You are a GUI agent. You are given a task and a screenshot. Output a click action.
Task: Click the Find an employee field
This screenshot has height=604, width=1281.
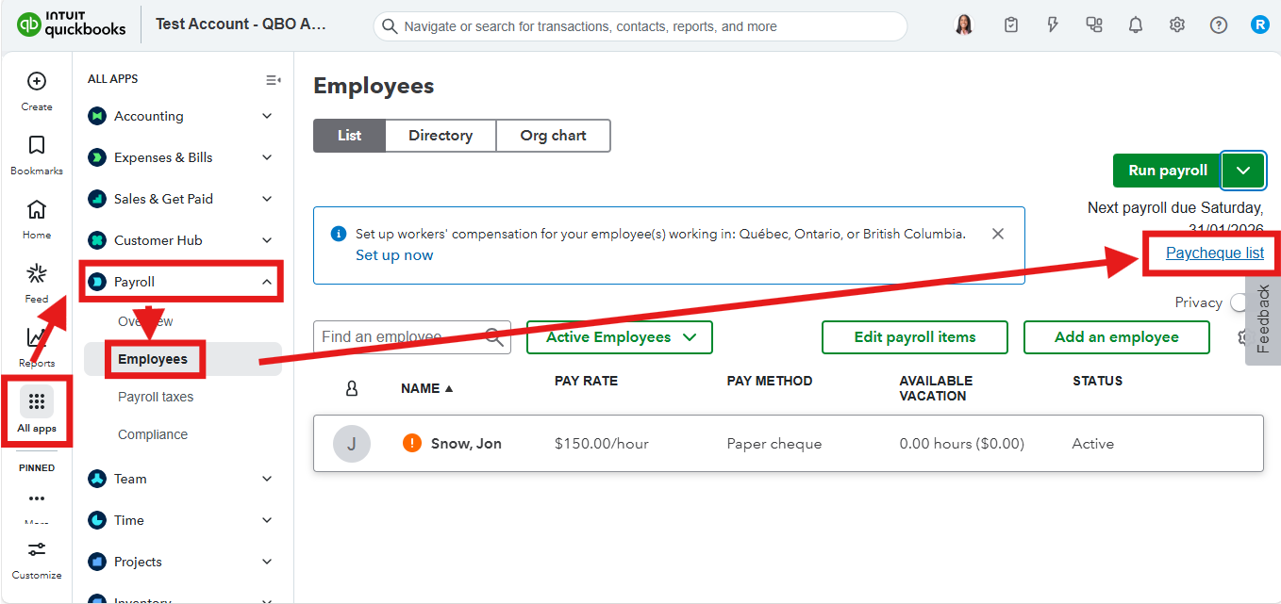pos(401,337)
